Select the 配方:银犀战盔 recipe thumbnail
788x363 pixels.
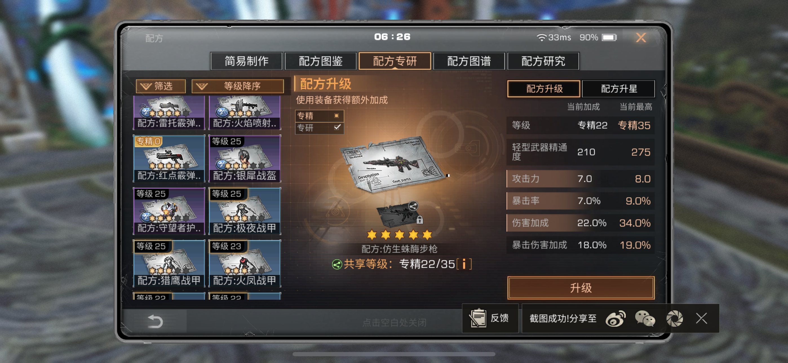pyautogui.click(x=245, y=159)
